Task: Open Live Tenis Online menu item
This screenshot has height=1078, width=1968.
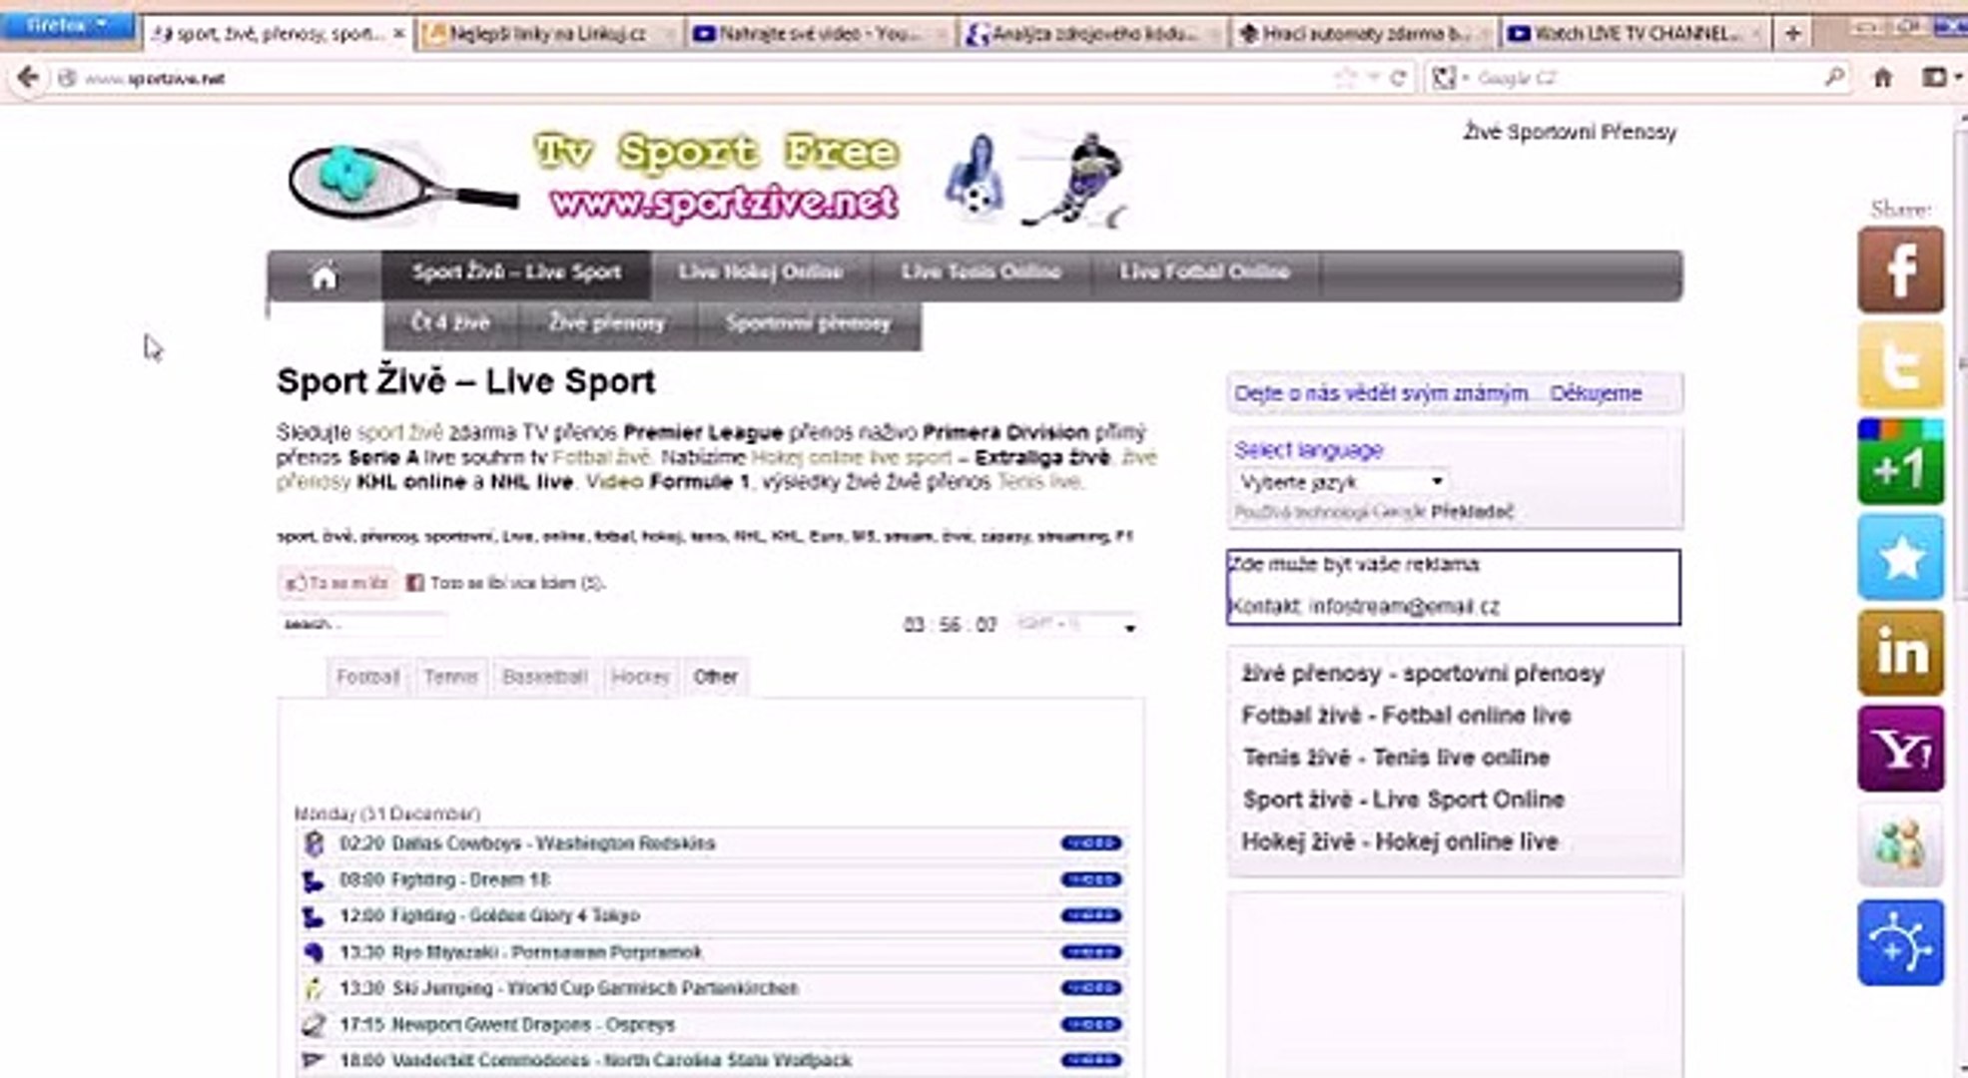Action: (x=982, y=272)
